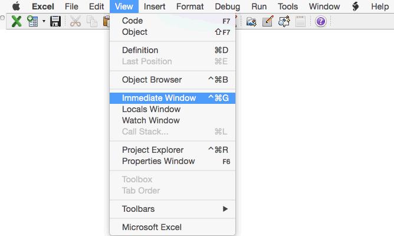Choose Microsoft Excel menu item
This screenshot has height=236, width=394.
click(173, 227)
